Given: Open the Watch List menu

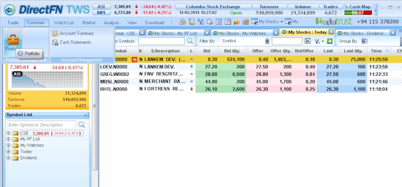Looking at the screenshot, I should pyautogui.click(x=64, y=23).
